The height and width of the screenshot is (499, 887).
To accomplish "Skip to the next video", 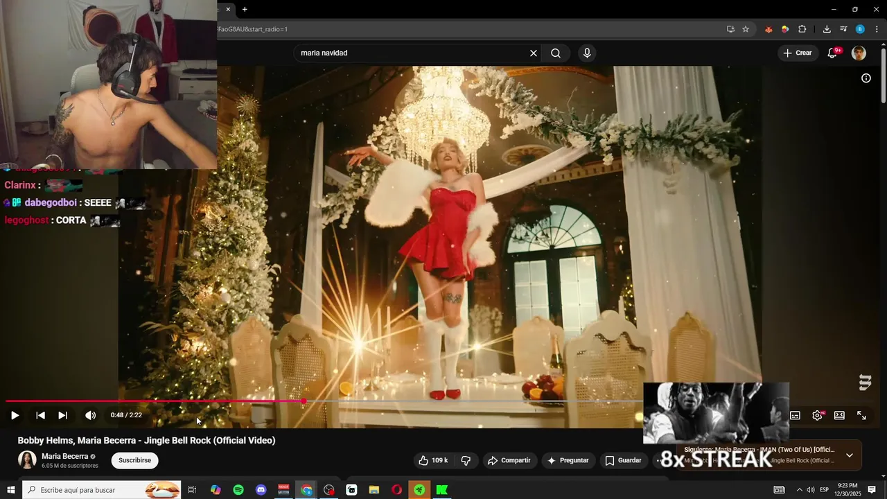I will (62, 415).
